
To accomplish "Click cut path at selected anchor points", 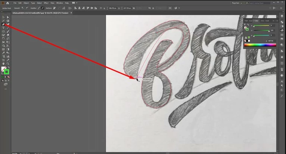I will [63, 8].
